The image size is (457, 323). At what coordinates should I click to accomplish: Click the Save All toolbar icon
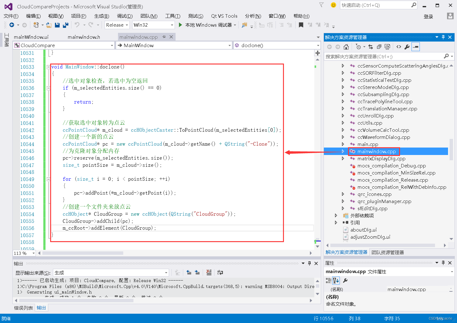(x=65, y=25)
